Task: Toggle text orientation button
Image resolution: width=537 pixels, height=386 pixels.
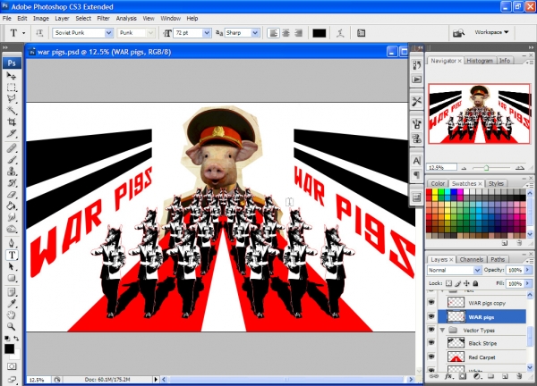Action: click(x=39, y=33)
